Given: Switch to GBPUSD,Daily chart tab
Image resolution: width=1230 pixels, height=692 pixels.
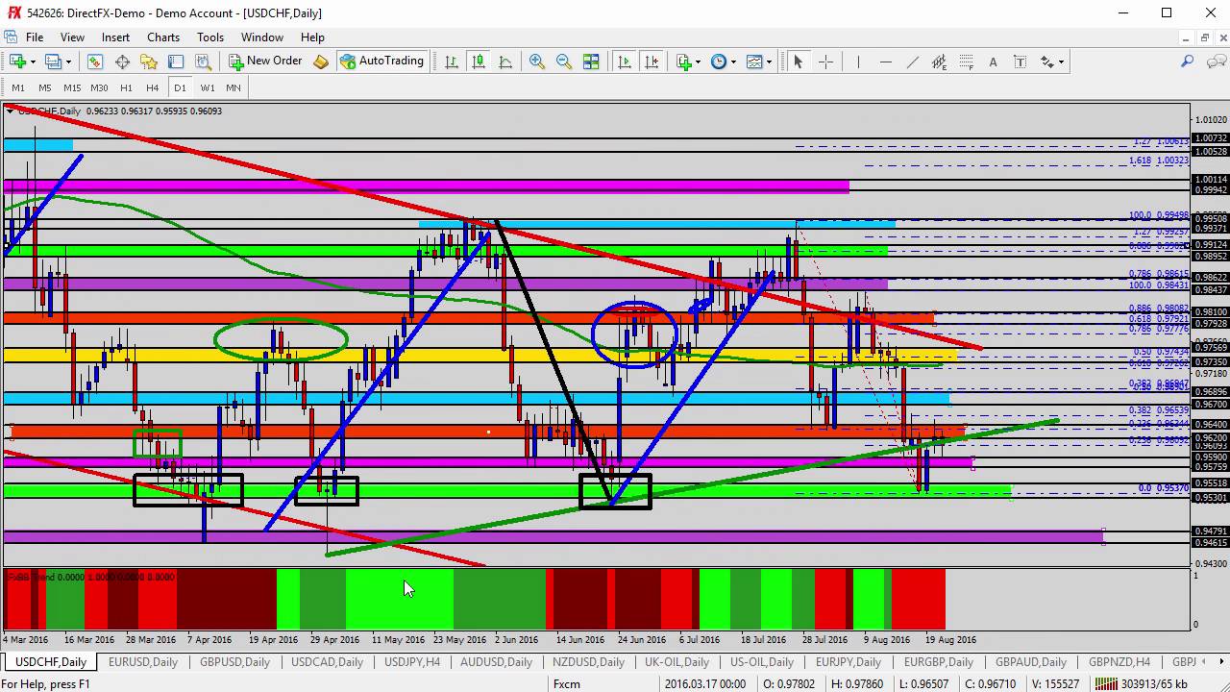Looking at the screenshot, I should coord(235,662).
